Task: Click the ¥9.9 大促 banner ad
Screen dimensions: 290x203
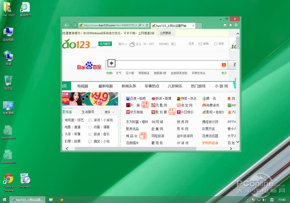Action: point(90,99)
